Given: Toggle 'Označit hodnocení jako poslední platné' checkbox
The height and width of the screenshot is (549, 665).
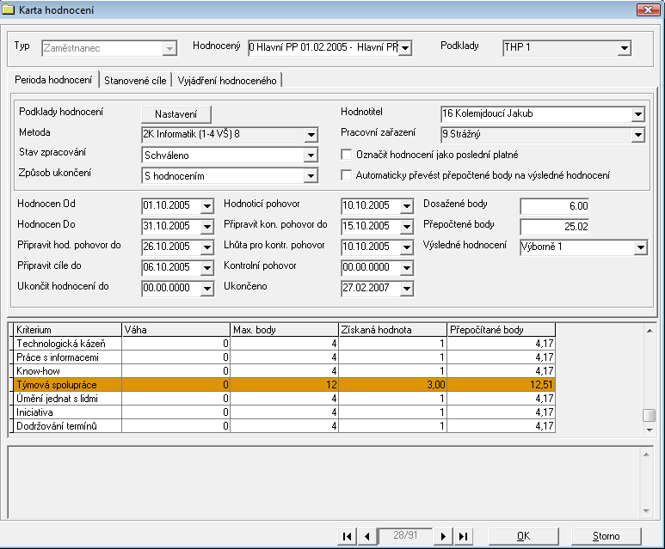Looking at the screenshot, I should tap(347, 155).
